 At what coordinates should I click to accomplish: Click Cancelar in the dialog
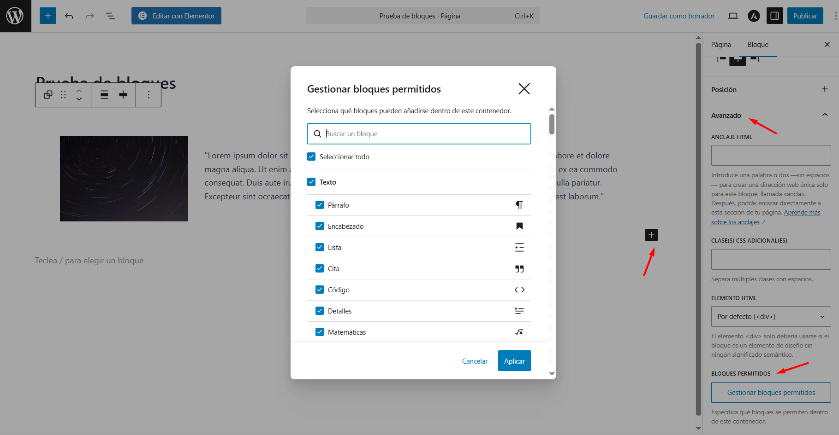[475, 361]
